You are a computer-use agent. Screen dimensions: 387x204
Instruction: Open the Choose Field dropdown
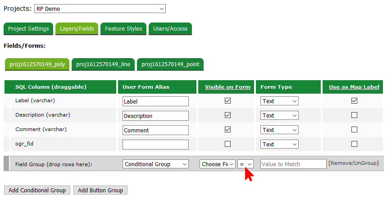(x=218, y=164)
